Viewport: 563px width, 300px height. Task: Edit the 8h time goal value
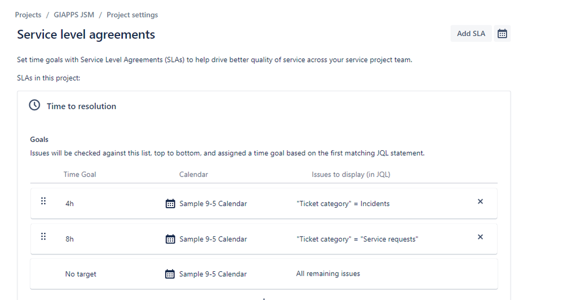[x=69, y=239]
